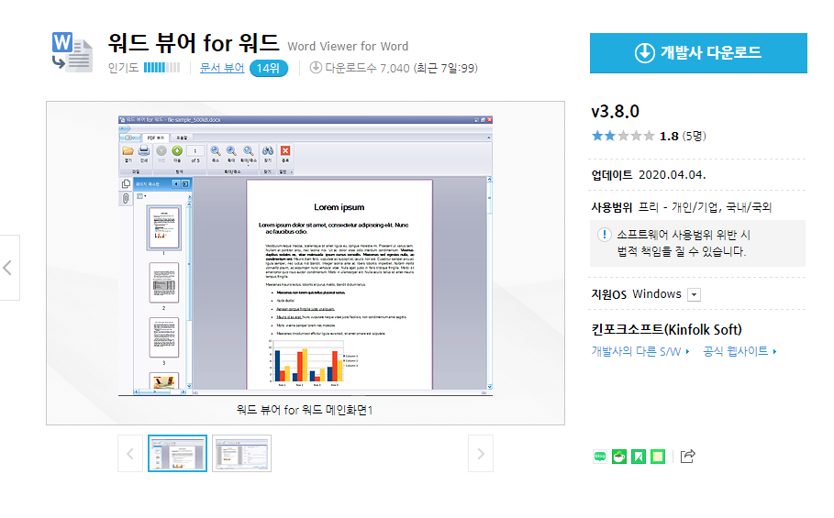Image resolution: width=834 pixels, height=518 pixels.
Task: Click grey previous-page arrow in preview screenshot
Action: pyautogui.click(x=161, y=153)
